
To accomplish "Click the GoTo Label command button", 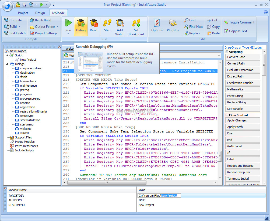I will click(243, 146).
